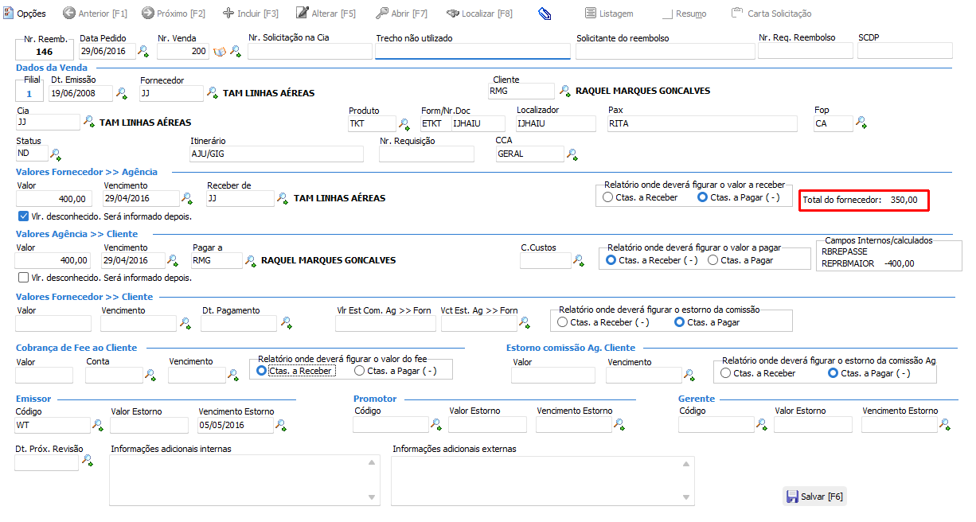Click the CCA lookup magnifier icon
Screen dimensions: 976x522
pyautogui.click(x=572, y=154)
